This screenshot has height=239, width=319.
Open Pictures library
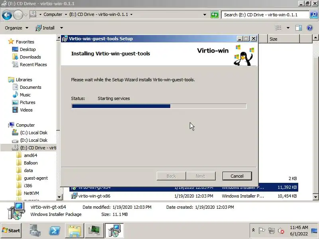click(x=28, y=102)
